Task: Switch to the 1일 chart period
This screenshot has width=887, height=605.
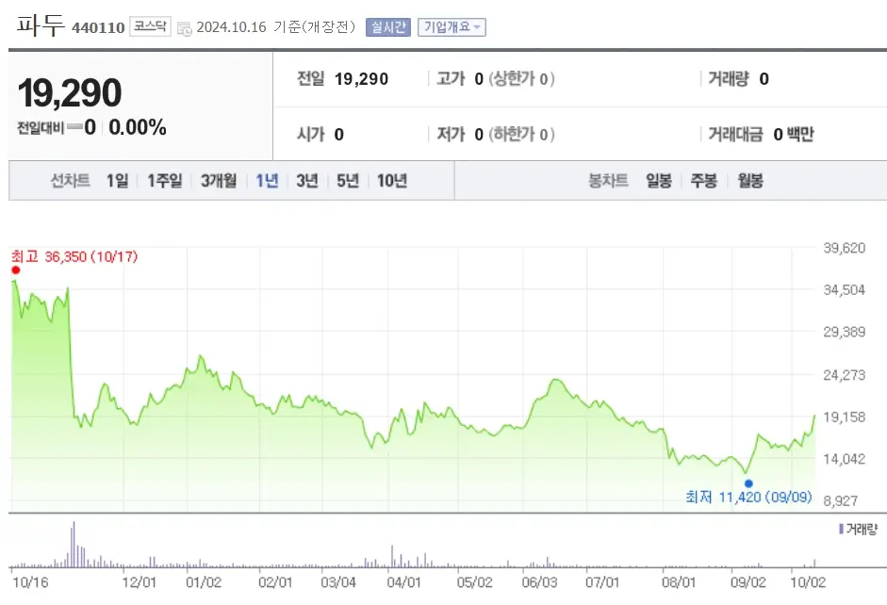Action: (115, 180)
